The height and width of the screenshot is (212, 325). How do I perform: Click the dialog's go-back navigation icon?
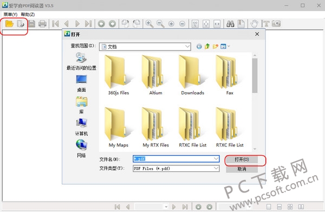coord(199,46)
